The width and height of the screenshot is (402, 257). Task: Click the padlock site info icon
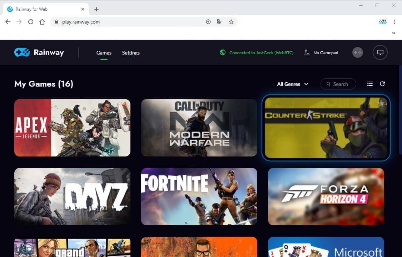(56, 22)
